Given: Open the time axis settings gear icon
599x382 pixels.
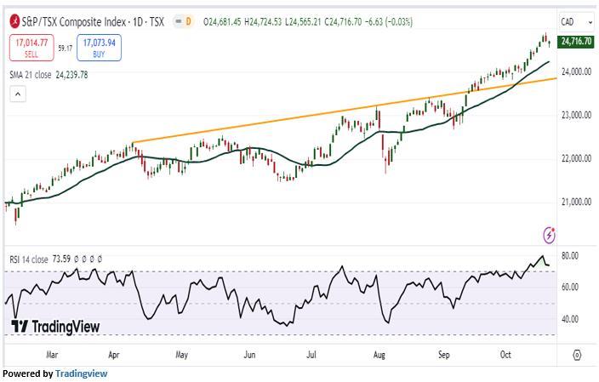Looking at the screenshot, I should click(577, 354).
